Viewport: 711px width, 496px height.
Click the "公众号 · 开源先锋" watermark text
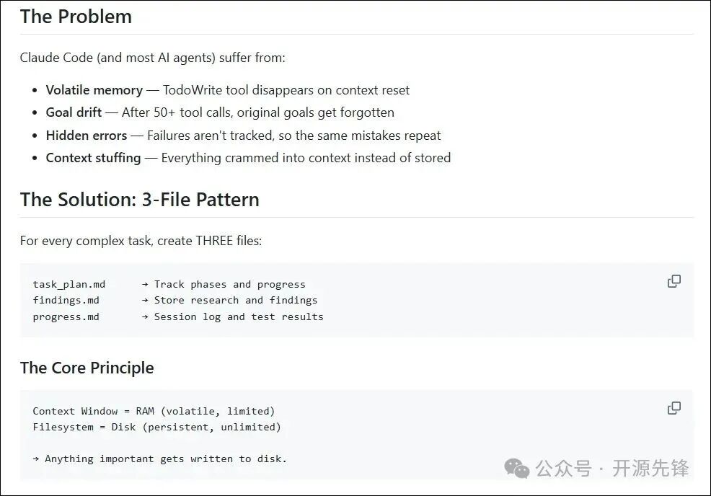point(612,469)
